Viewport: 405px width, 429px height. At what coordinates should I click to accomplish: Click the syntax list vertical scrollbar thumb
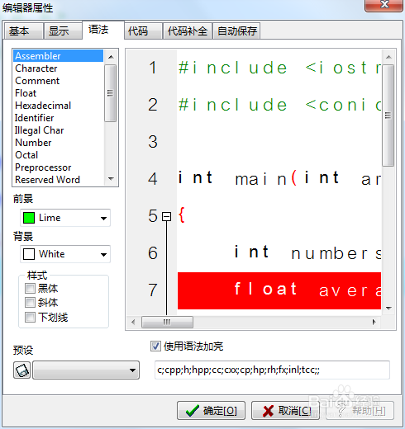click(x=111, y=93)
